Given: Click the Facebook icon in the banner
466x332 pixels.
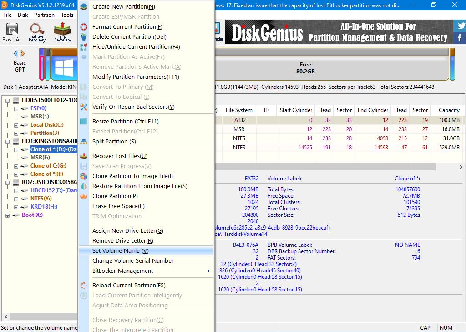Looking at the screenshot, I should point(461,38).
